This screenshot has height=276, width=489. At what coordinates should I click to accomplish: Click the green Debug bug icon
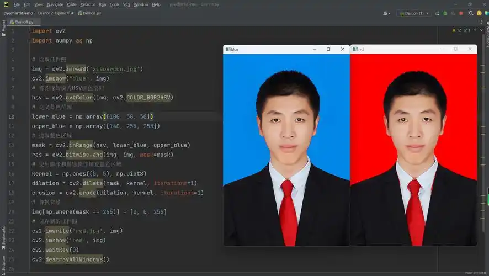pyautogui.click(x=445, y=13)
